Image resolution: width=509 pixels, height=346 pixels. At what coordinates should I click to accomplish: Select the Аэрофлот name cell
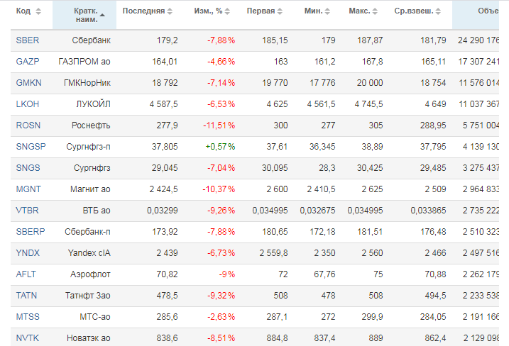(x=90, y=274)
